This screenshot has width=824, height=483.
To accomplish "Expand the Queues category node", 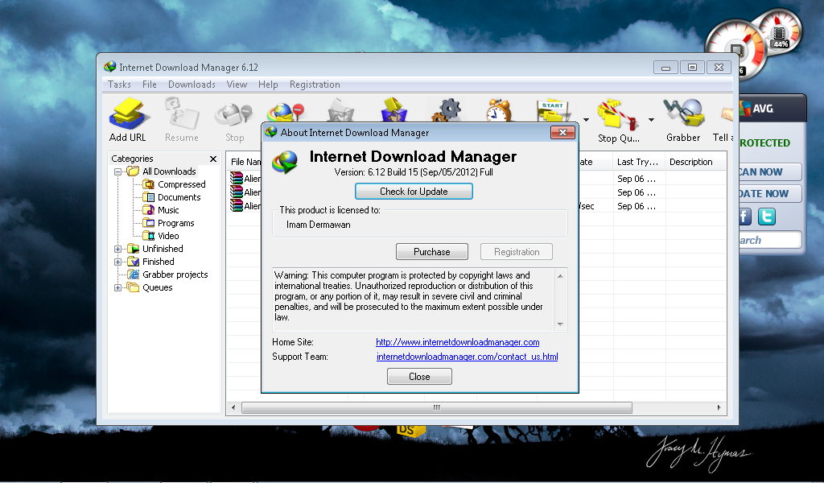I will [x=117, y=287].
